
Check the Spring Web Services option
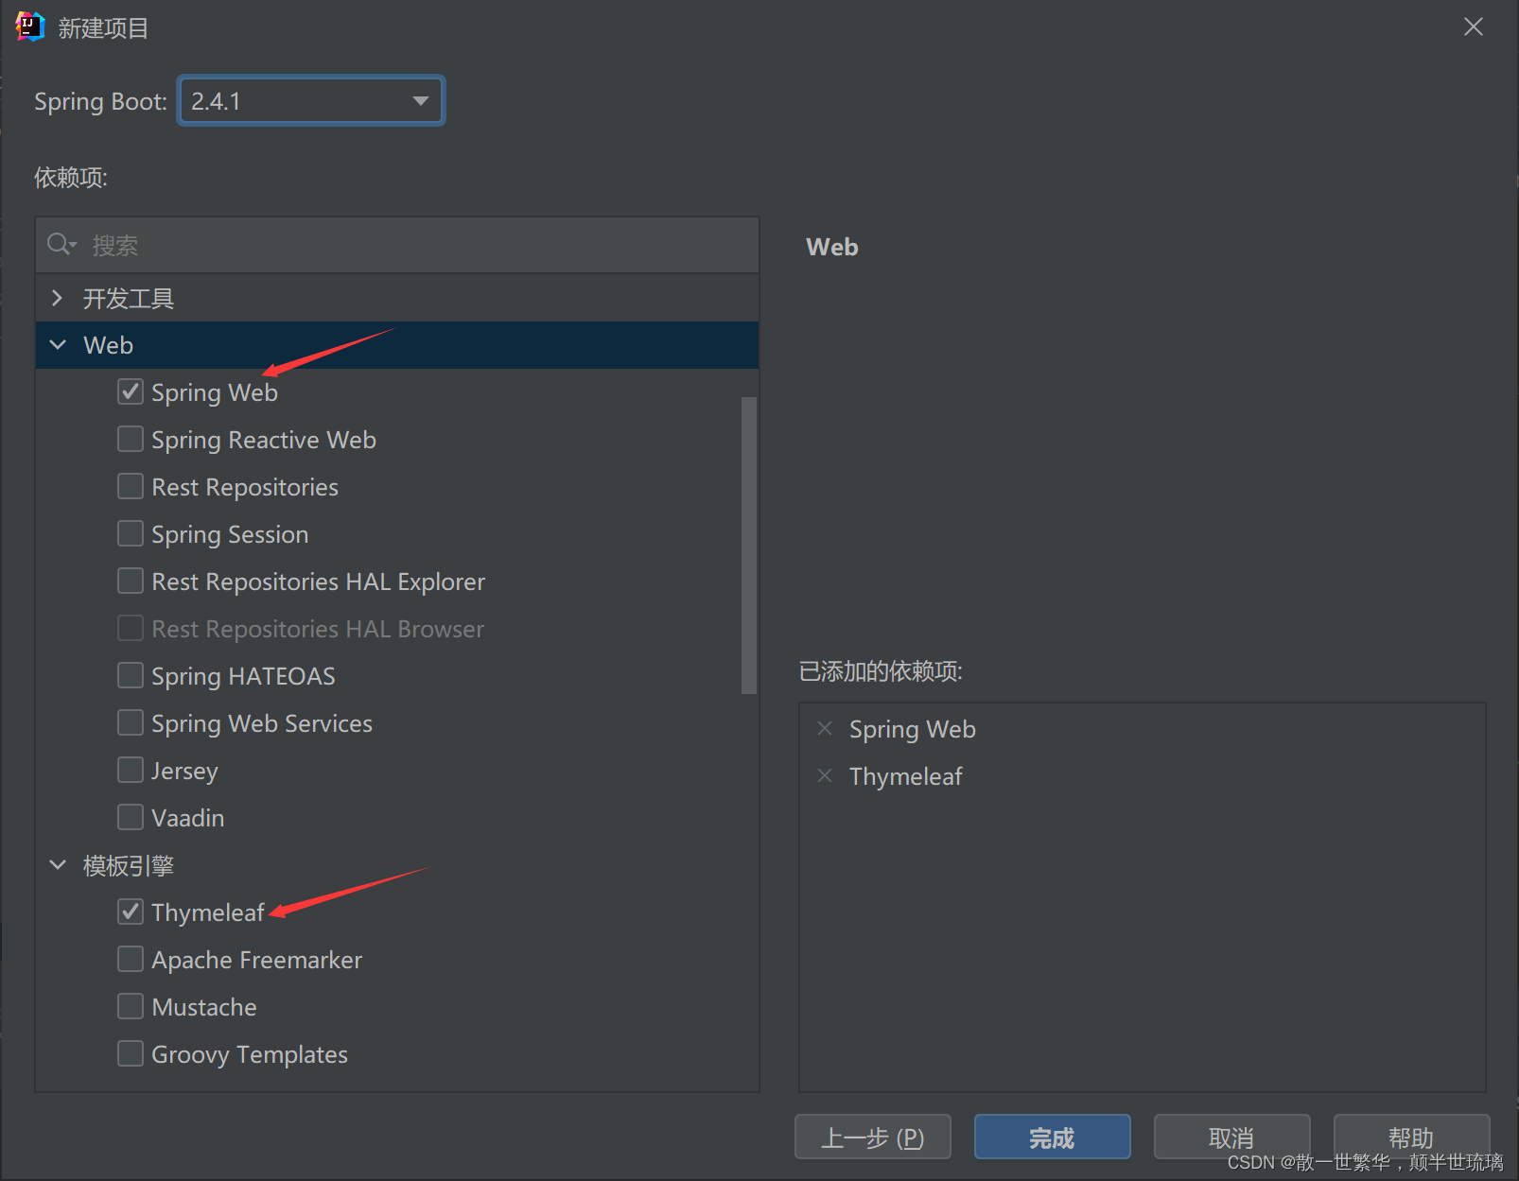pos(131,722)
